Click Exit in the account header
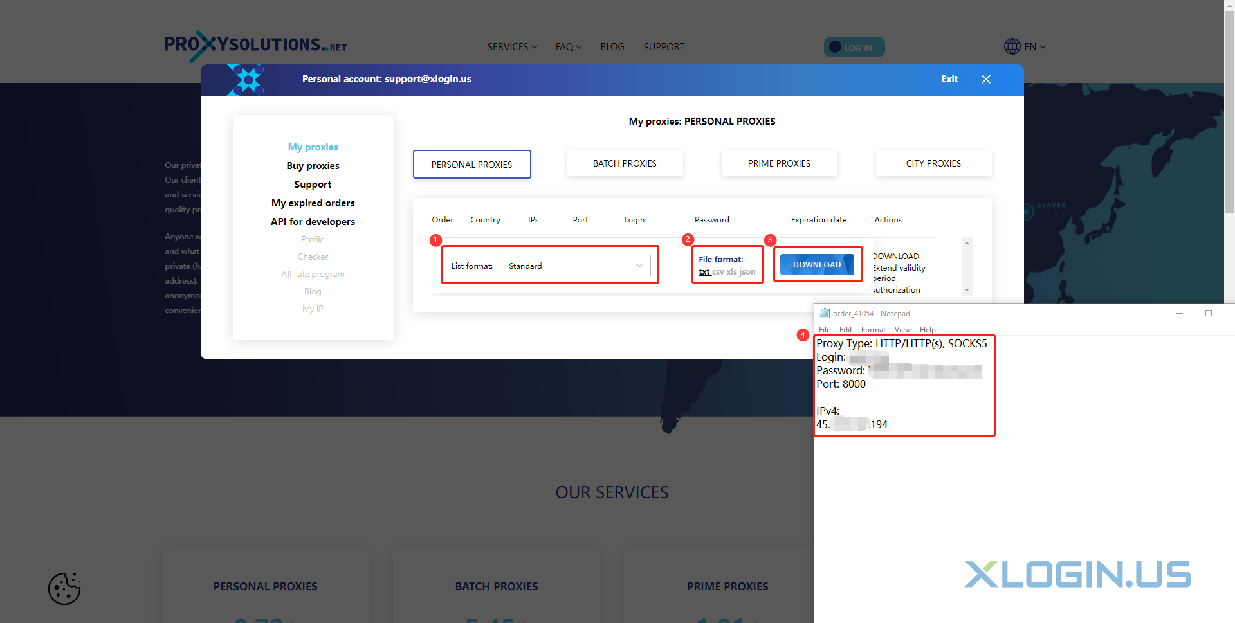The height and width of the screenshot is (623, 1235). pos(949,79)
